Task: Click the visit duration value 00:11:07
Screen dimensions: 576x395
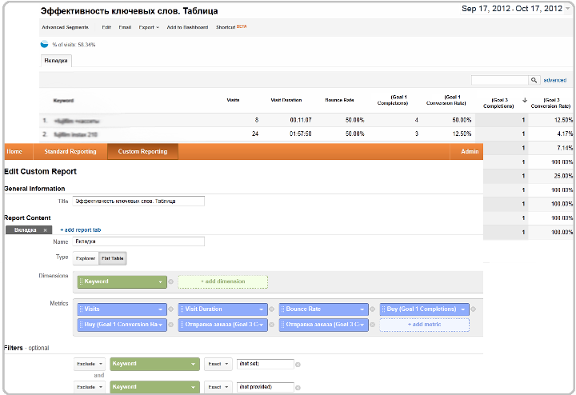Action: tap(301, 120)
